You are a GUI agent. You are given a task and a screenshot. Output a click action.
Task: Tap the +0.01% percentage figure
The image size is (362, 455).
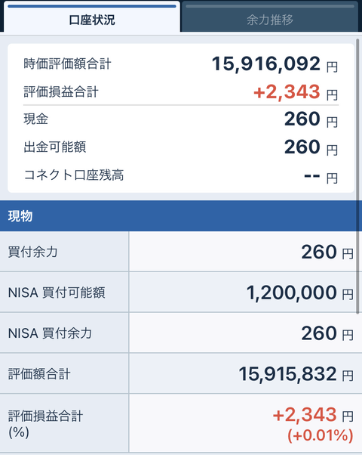[x=321, y=435]
